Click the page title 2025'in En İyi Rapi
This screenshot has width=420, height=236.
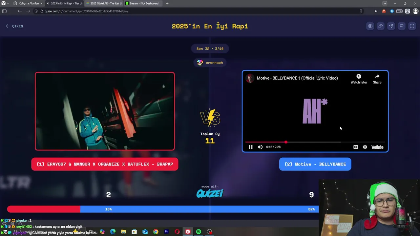click(210, 26)
